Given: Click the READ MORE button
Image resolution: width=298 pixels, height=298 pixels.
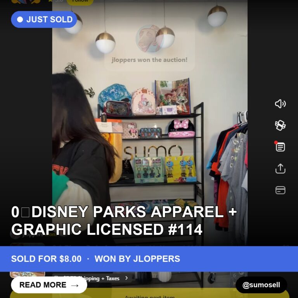Looking at the screenshot, I should [x=49, y=285].
